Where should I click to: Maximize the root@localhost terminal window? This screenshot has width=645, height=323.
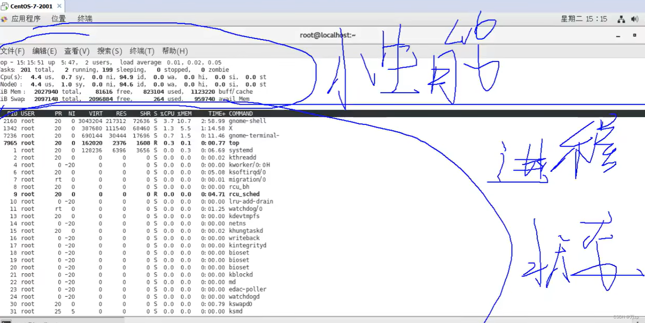coord(634,35)
